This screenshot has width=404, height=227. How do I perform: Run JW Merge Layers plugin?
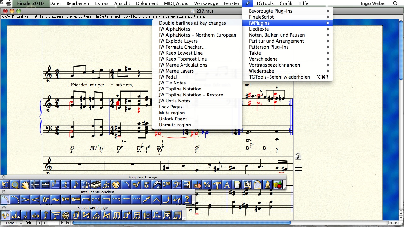(x=176, y=71)
